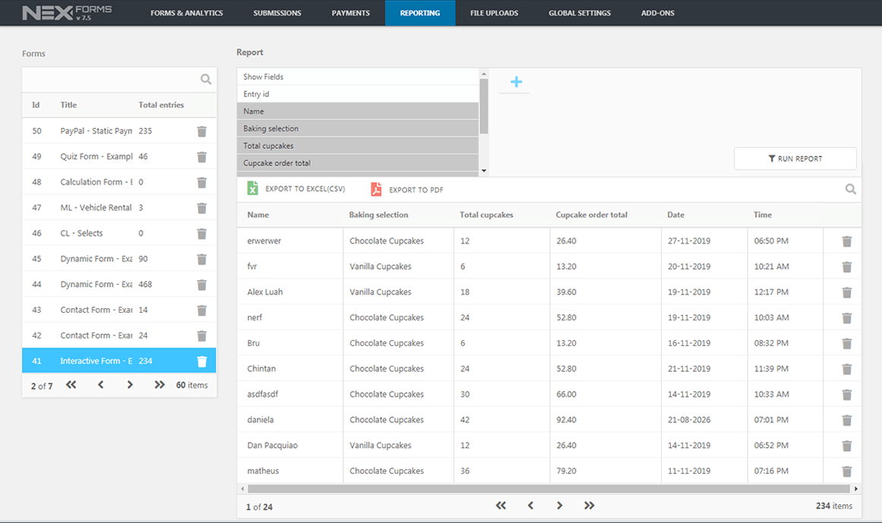
Task: Delete form with id 44
Action: coord(202,285)
